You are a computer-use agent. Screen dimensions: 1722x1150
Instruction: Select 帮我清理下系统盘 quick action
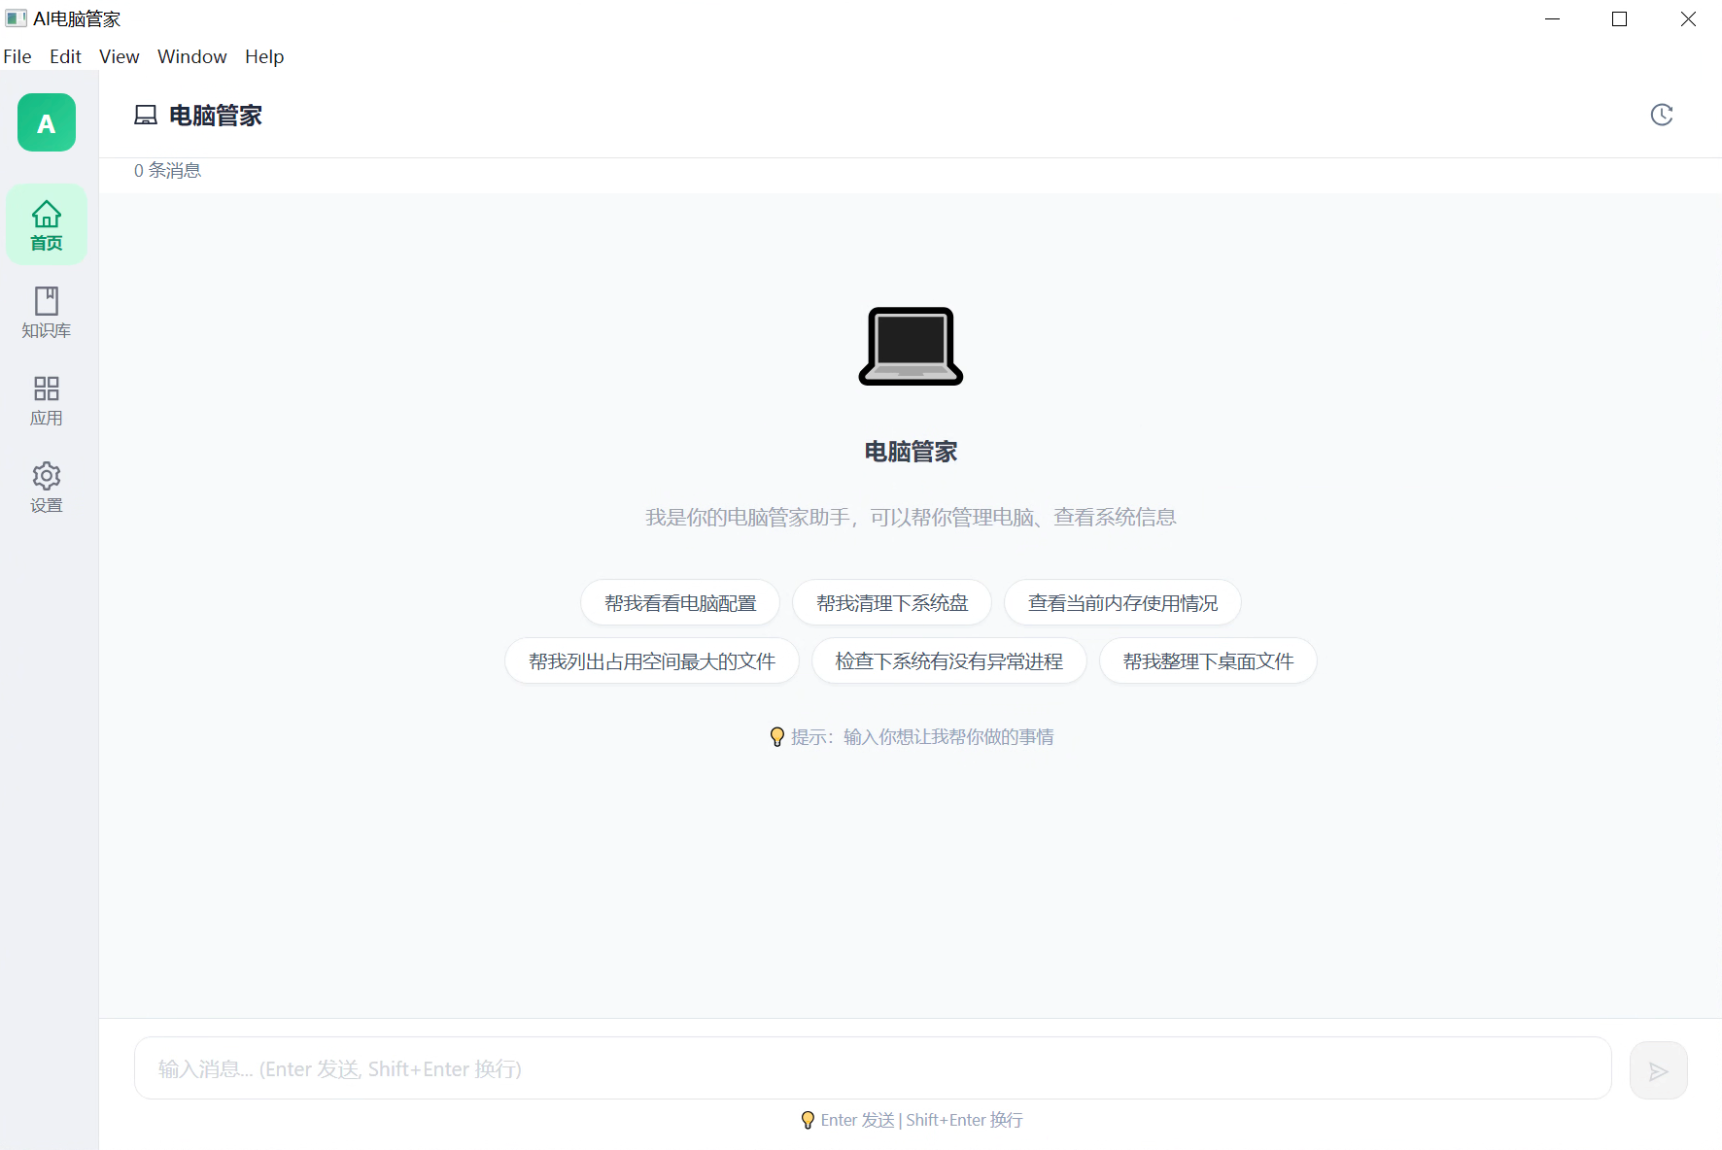click(x=891, y=602)
